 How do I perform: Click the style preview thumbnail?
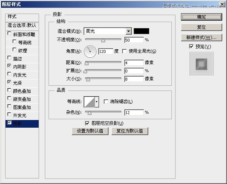[201, 64]
